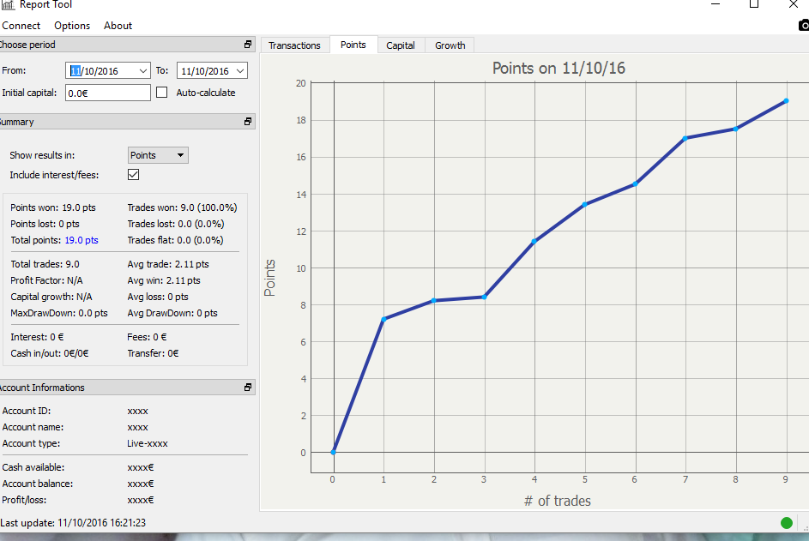Click MaxDrawDown: 0.0 pts text
This screenshot has width=809, height=541.
59,313
